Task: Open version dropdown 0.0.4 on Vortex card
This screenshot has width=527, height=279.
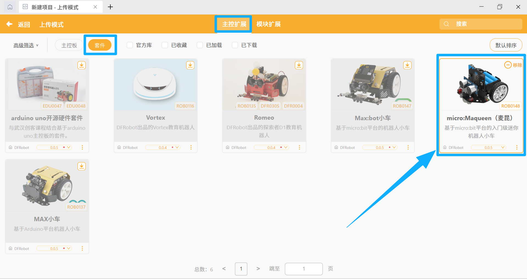Action: [x=163, y=147]
